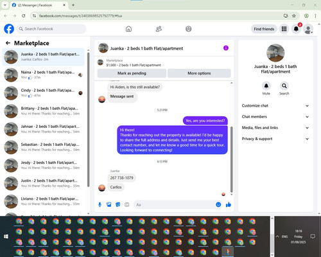321x257 pixels.
Task: Click More options button
Action: pos(199,73)
